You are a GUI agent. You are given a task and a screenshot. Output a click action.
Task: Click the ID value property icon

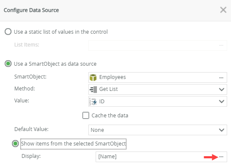tap(93, 101)
